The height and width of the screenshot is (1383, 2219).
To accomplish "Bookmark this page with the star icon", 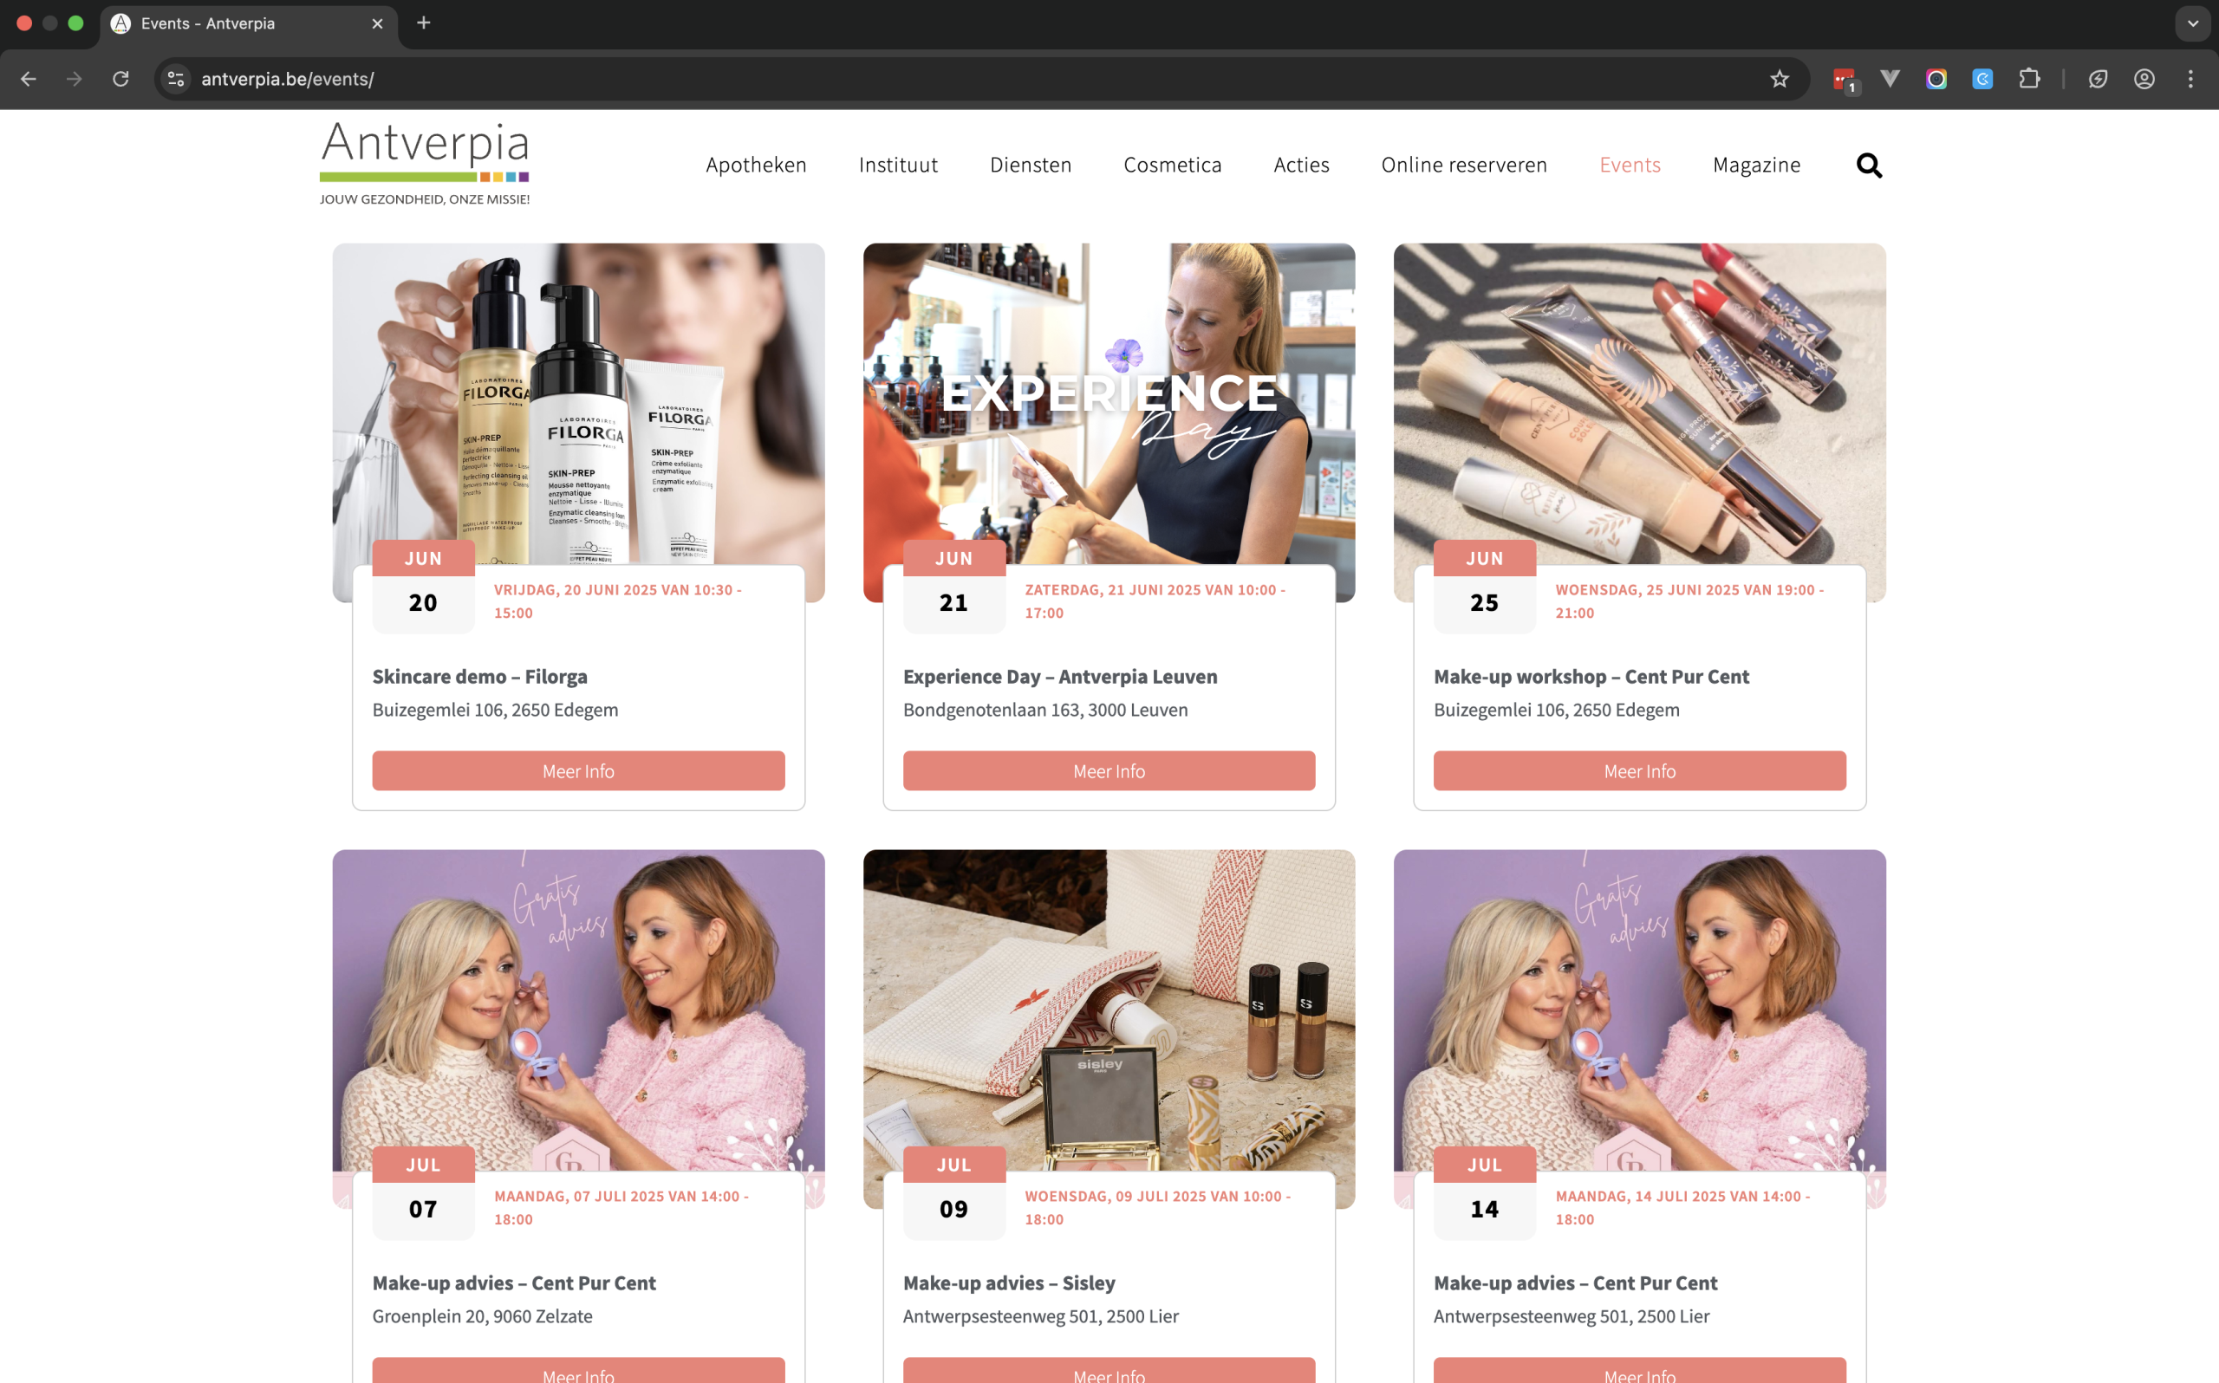I will 1779,79.
